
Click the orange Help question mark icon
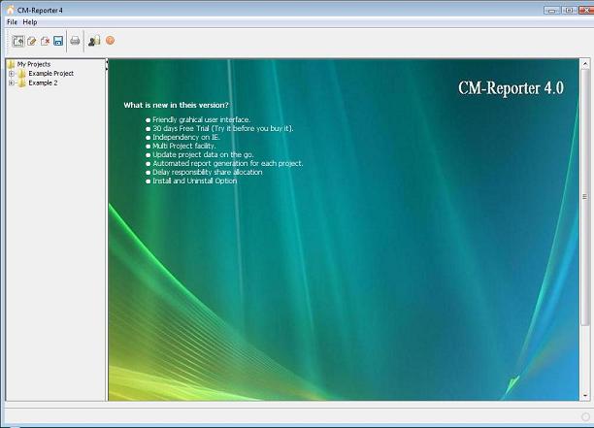pos(110,40)
